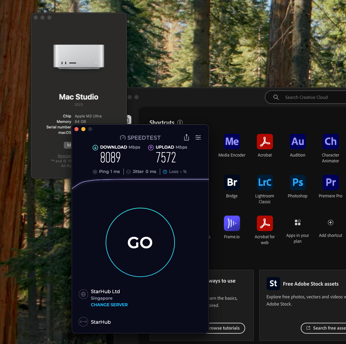Click the Shortcuts info icon
The width and height of the screenshot is (346, 344).
pos(180,122)
